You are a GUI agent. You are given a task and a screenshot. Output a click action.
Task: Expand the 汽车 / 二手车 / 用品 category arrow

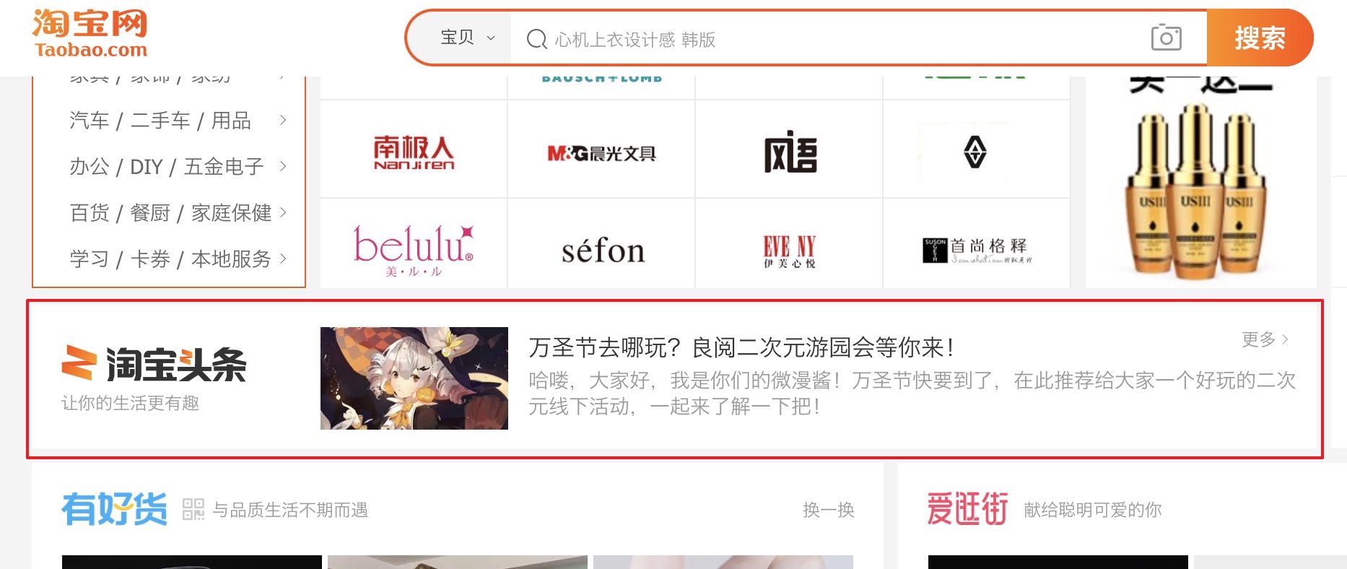(283, 120)
